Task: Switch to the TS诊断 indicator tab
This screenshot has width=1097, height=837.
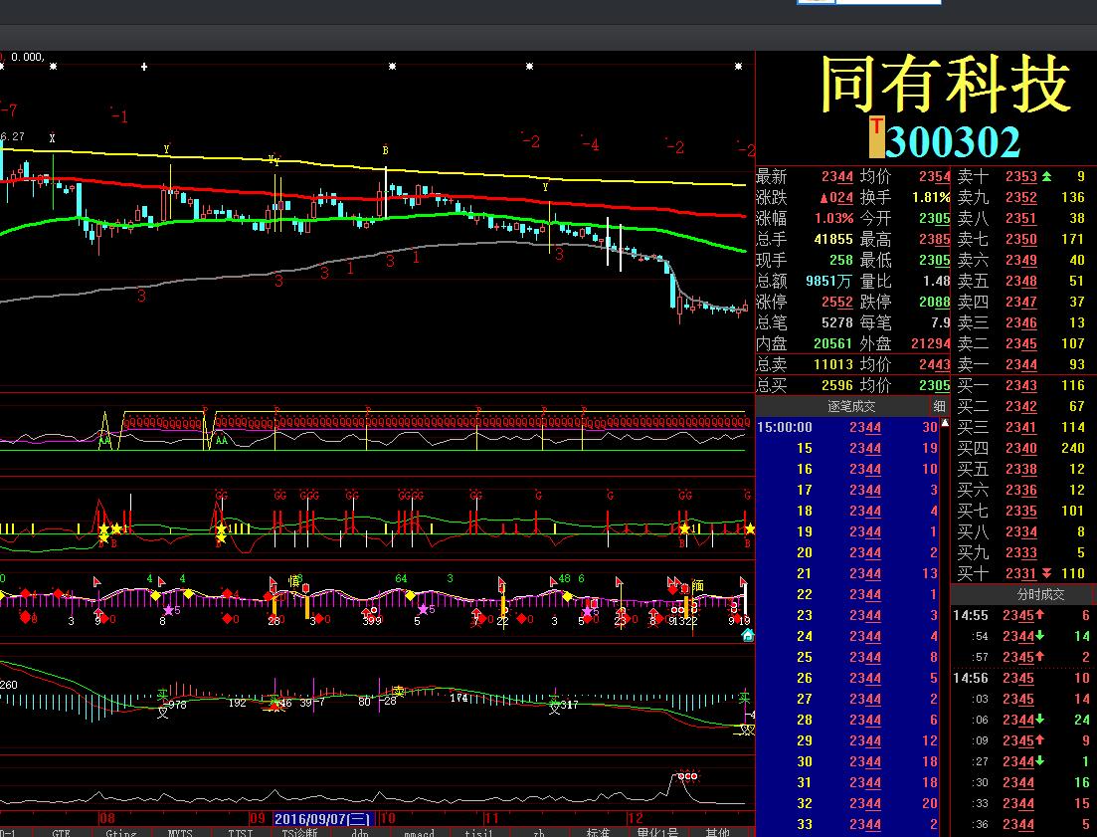Action: 299,832
